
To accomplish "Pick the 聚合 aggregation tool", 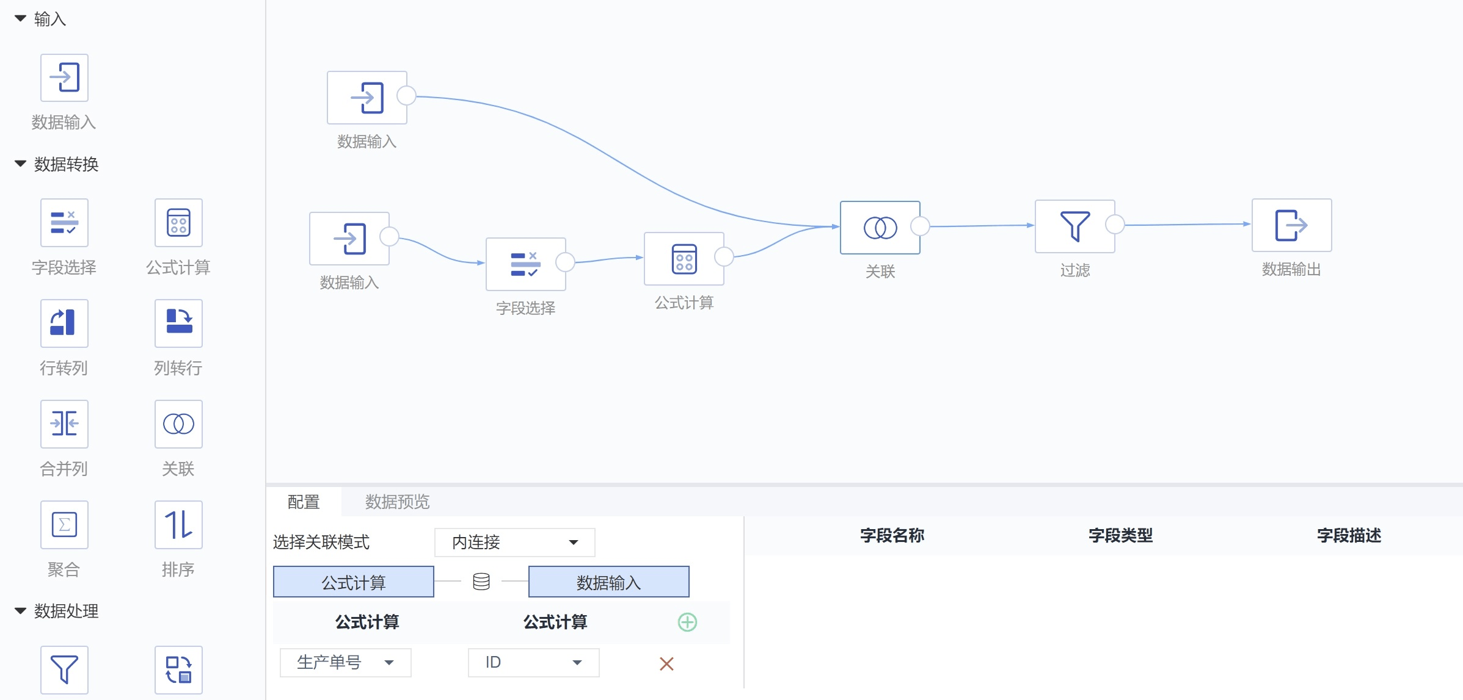I will coord(64,524).
